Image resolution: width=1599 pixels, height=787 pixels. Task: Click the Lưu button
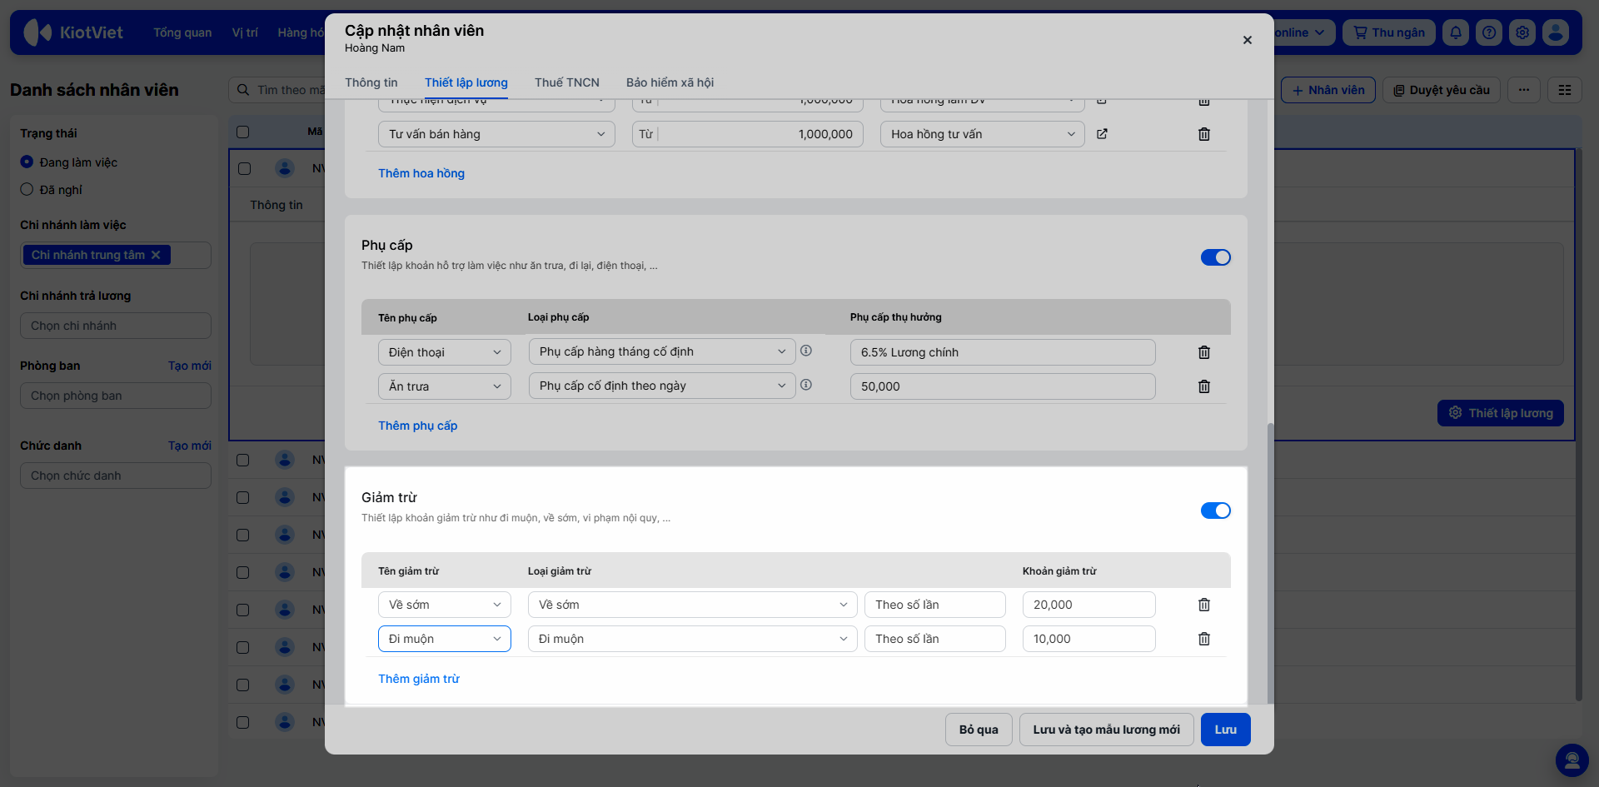(x=1226, y=730)
